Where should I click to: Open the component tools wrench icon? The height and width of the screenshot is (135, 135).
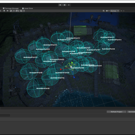[x=104, y=11]
